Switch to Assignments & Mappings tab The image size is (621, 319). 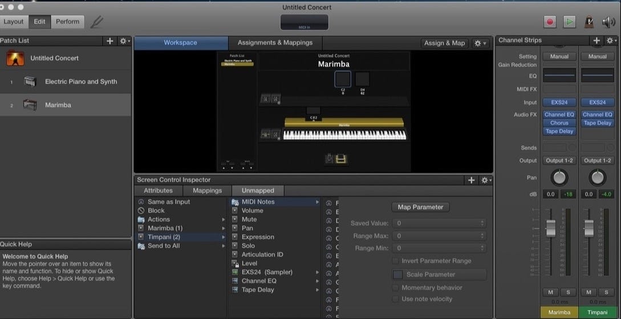click(x=275, y=43)
